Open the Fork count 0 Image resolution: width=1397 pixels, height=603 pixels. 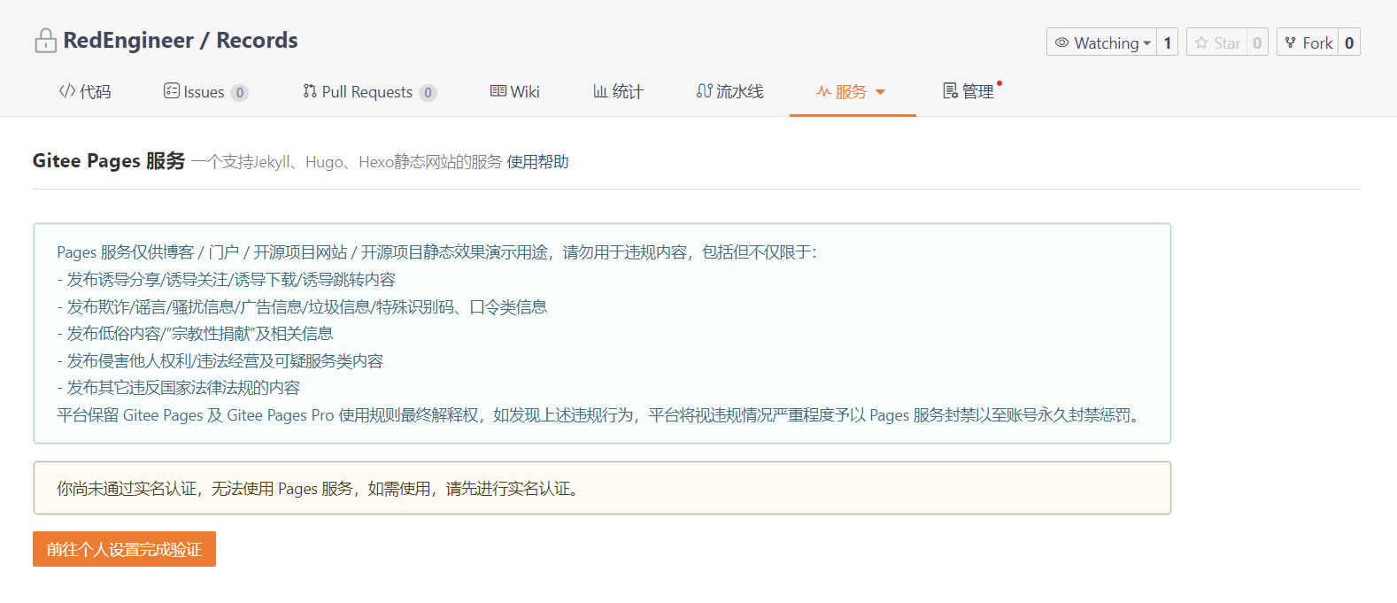[1349, 43]
